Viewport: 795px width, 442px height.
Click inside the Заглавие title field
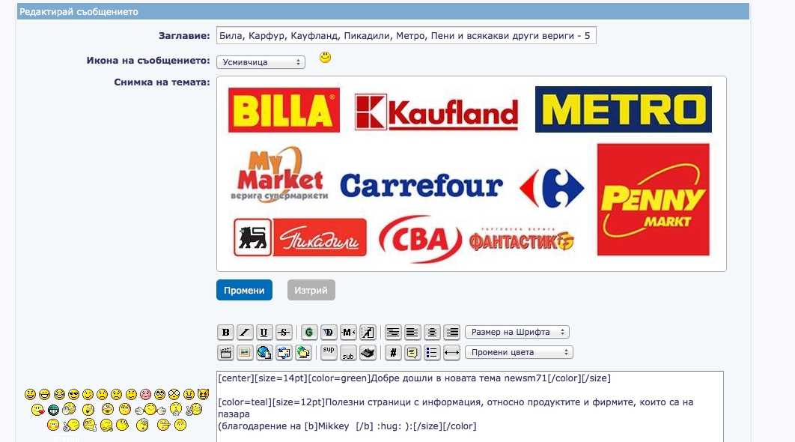(406, 36)
